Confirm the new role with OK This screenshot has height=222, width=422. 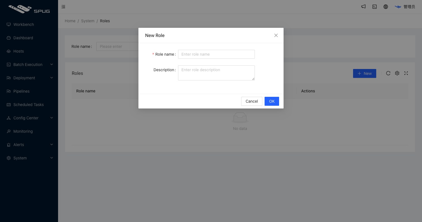click(x=272, y=101)
